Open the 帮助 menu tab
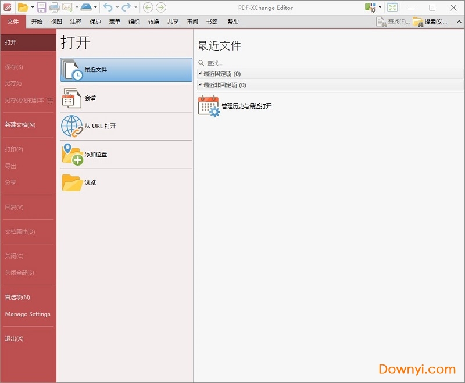This screenshot has height=383, width=465. [231, 22]
